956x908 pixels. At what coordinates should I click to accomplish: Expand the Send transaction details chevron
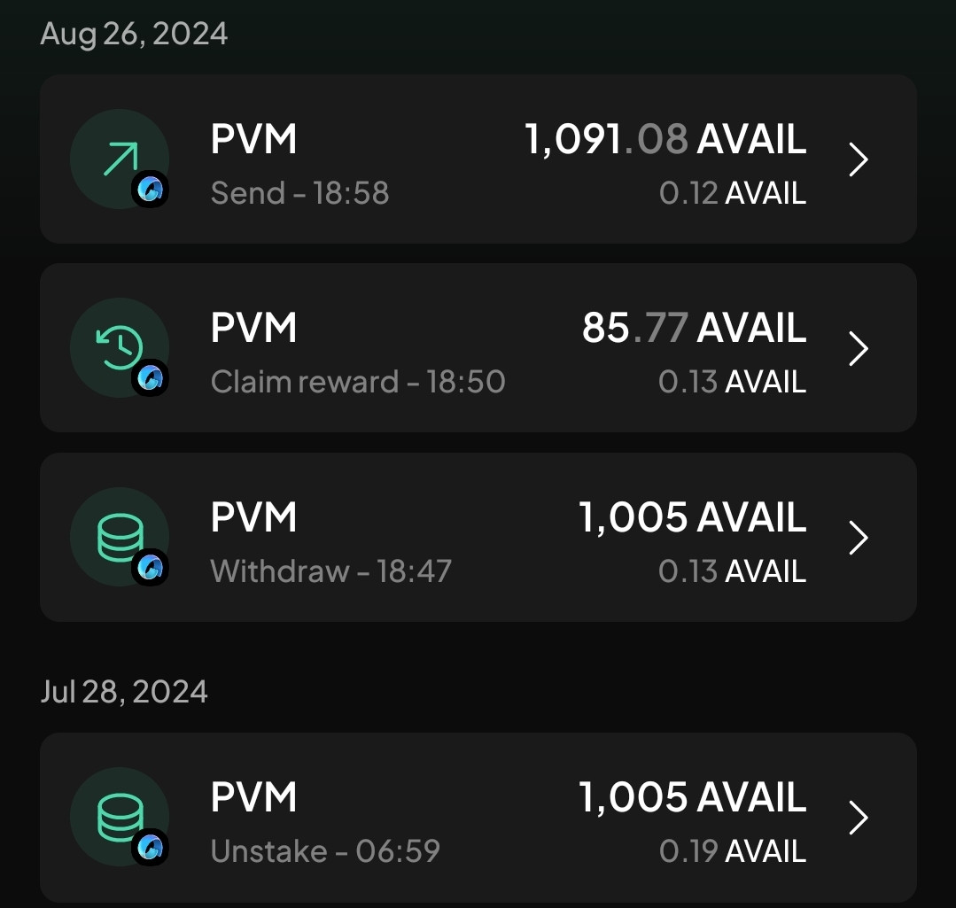[x=857, y=159]
